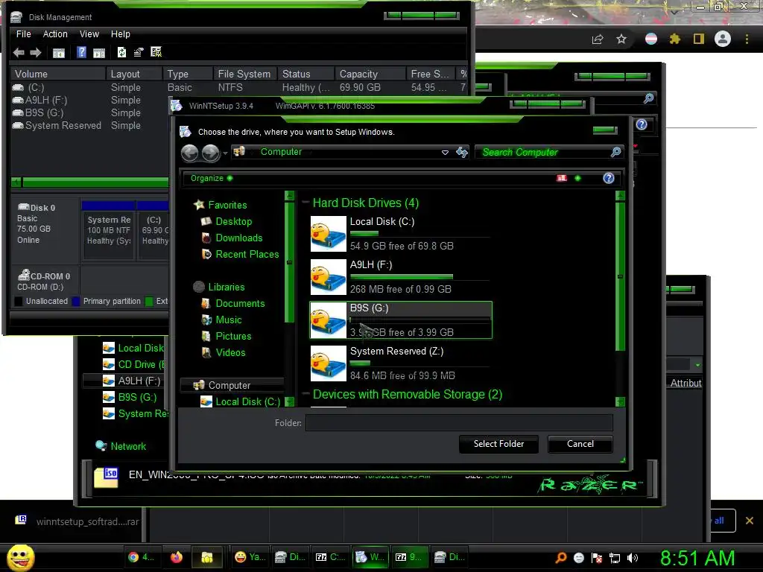Open the recent pages dropdown beside the forward button
The width and height of the screenshot is (763, 572).
(x=225, y=153)
